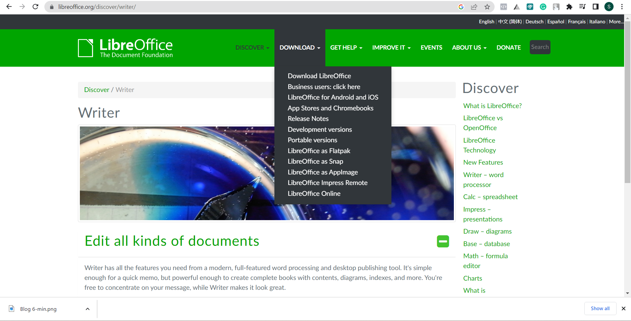631x321 pixels.
Task: Open What is LibreOffice? sidebar link
Action: [x=492, y=106]
